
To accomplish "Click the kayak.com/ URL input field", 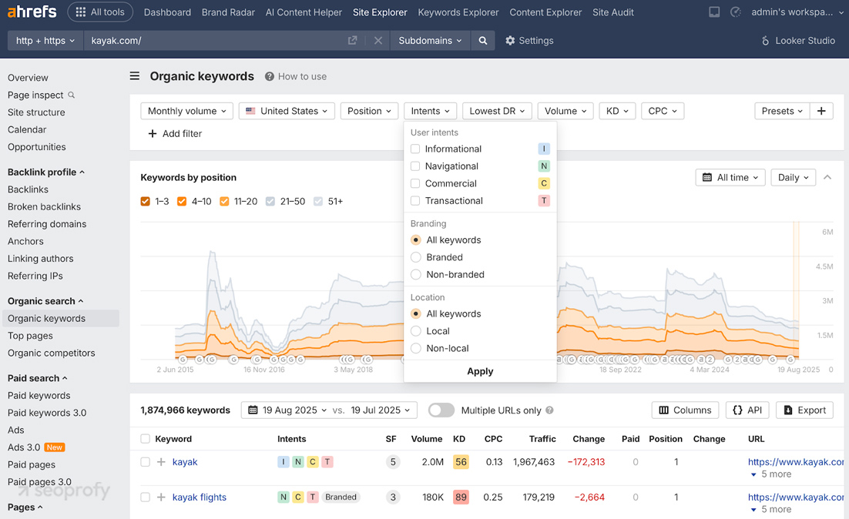I will pos(216,41).
